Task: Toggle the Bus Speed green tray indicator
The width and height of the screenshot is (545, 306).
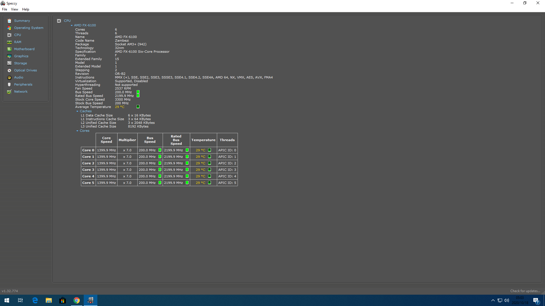Action: [138, 92]
